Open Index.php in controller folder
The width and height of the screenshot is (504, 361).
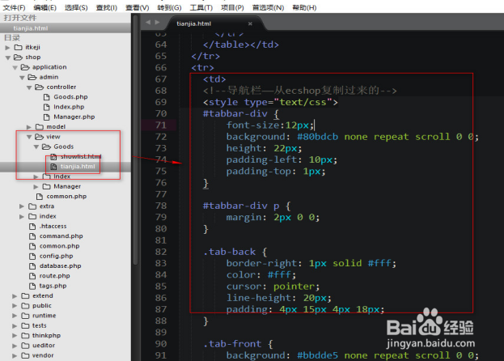[x=69, y=107]
